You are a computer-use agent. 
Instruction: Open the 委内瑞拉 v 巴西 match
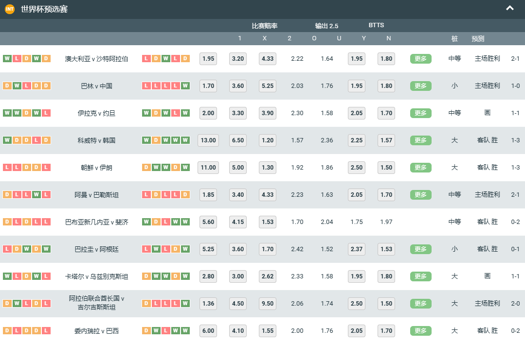click(96, 331)
